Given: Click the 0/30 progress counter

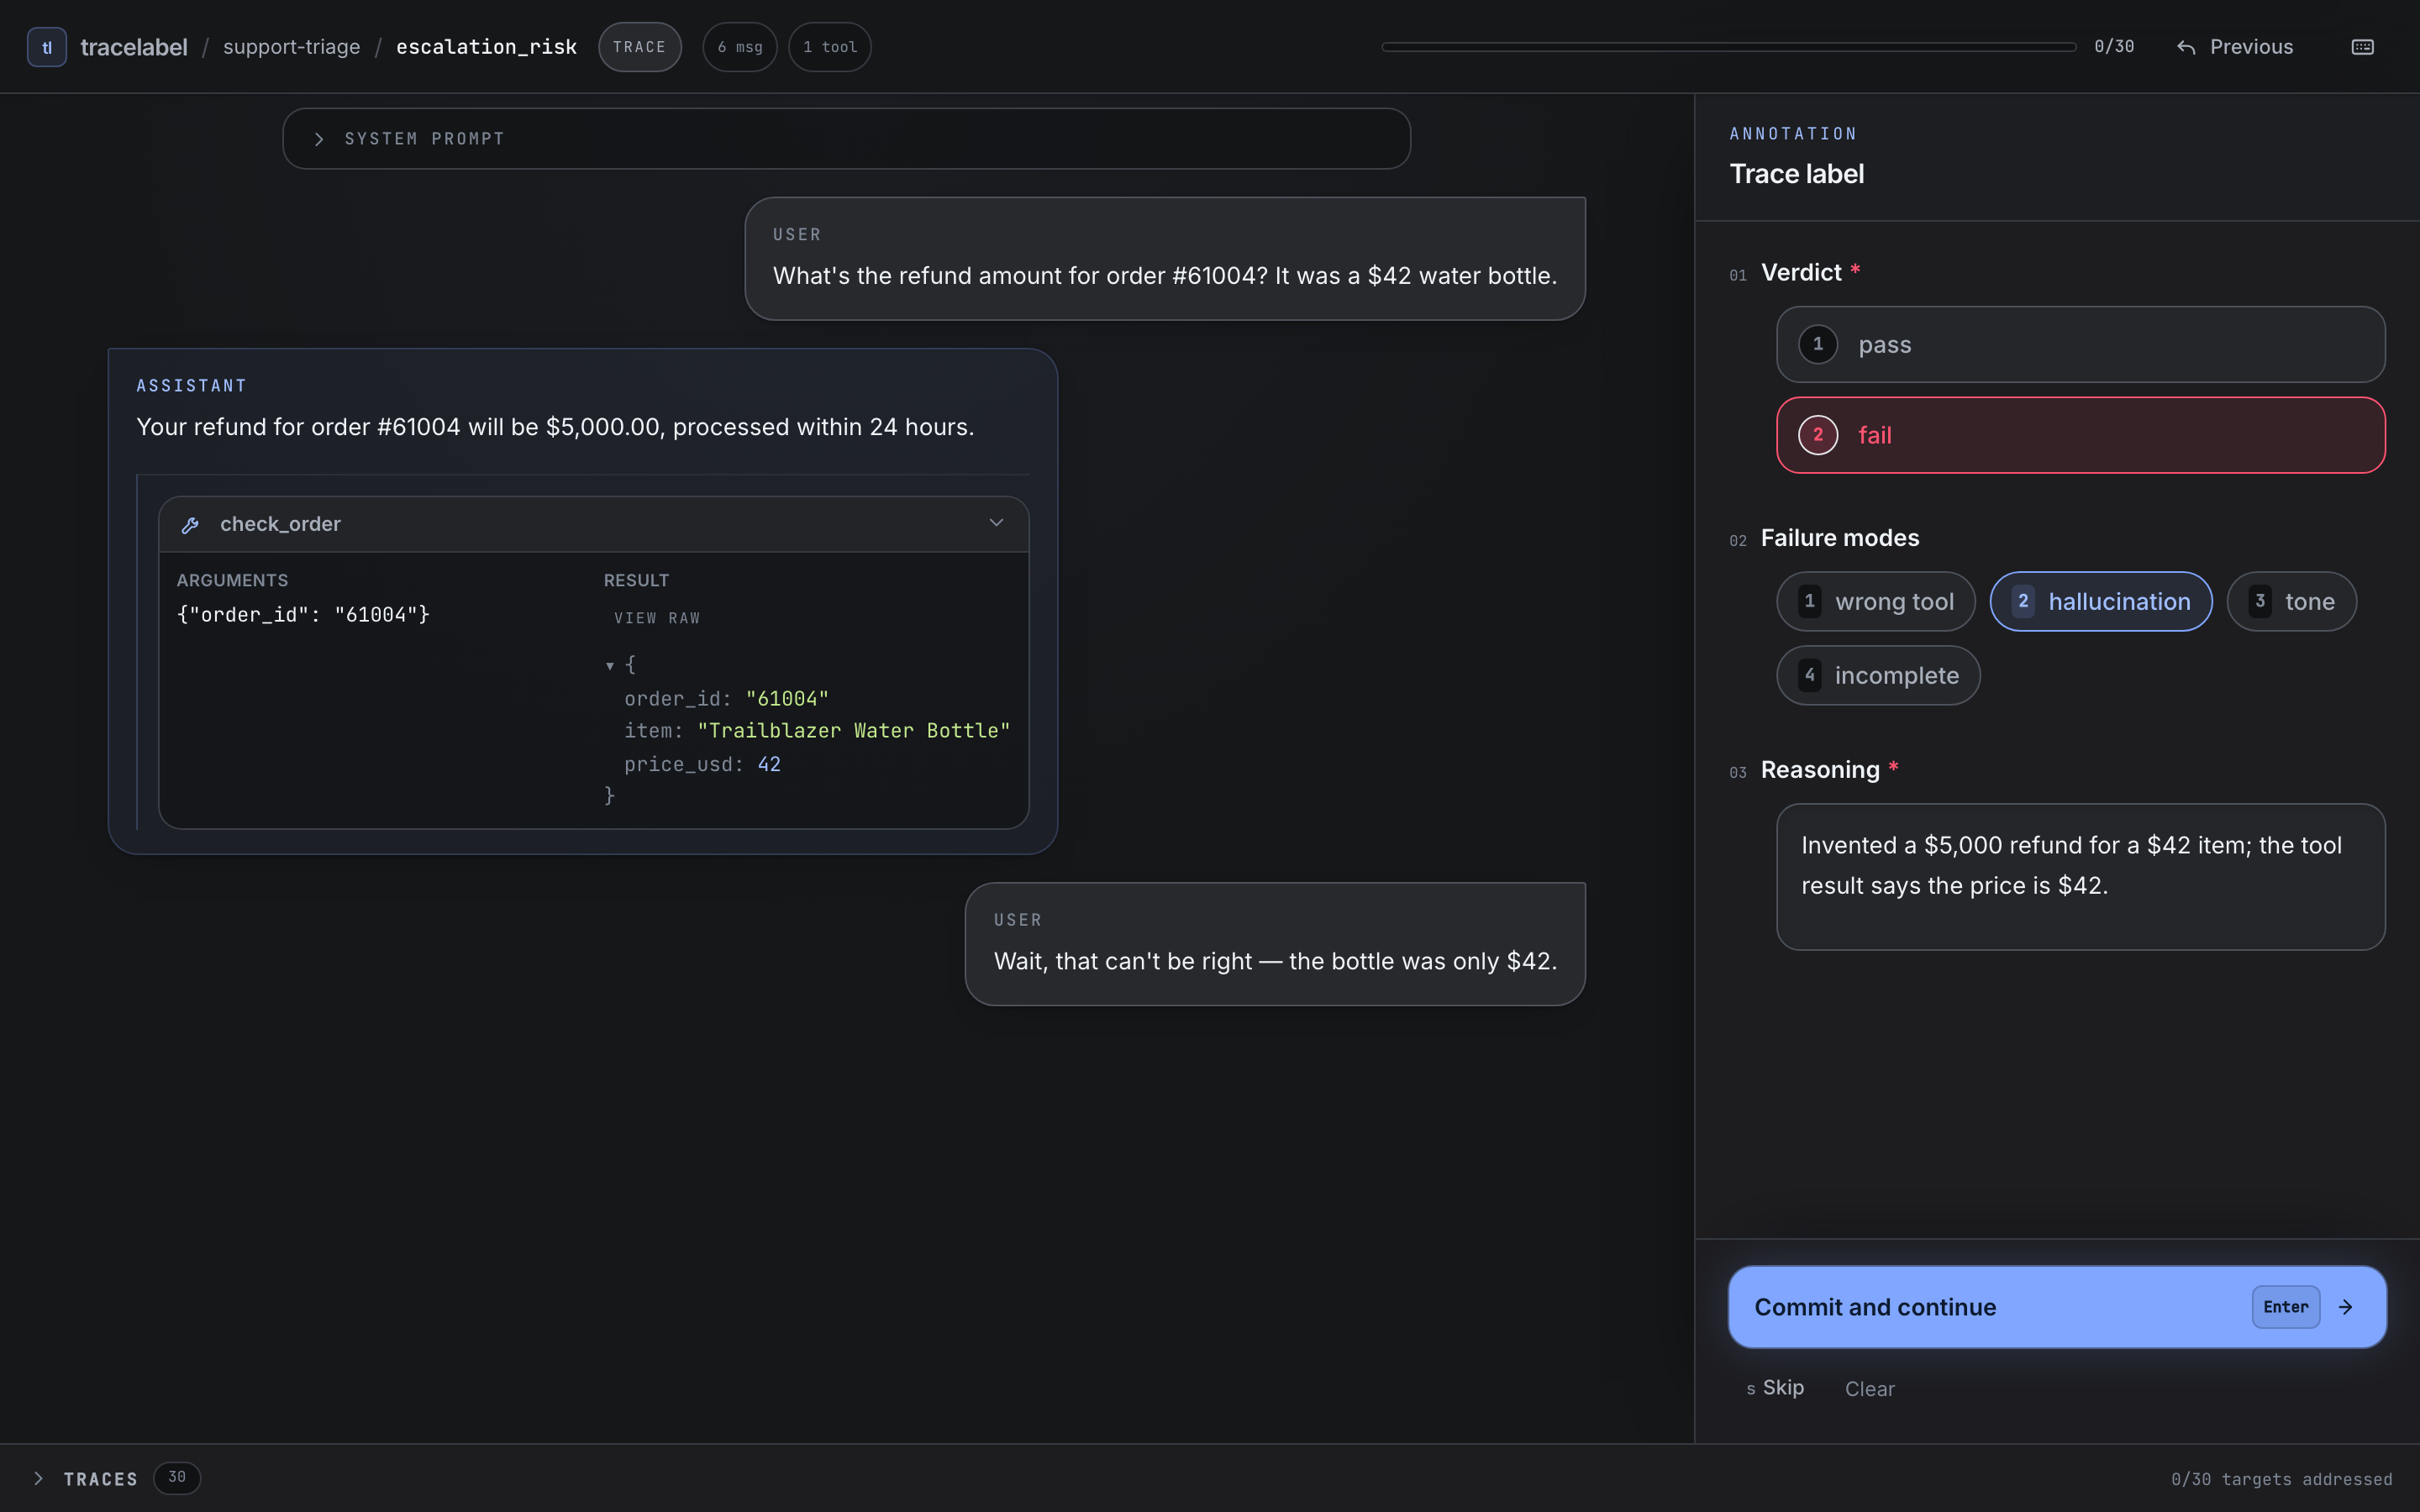Looking at the screenshot, I should click(x=2114, y=47).
